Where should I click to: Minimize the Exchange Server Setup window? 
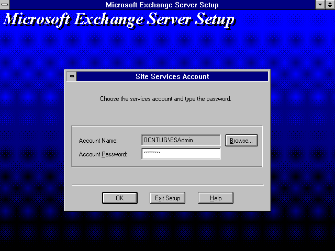320,5
